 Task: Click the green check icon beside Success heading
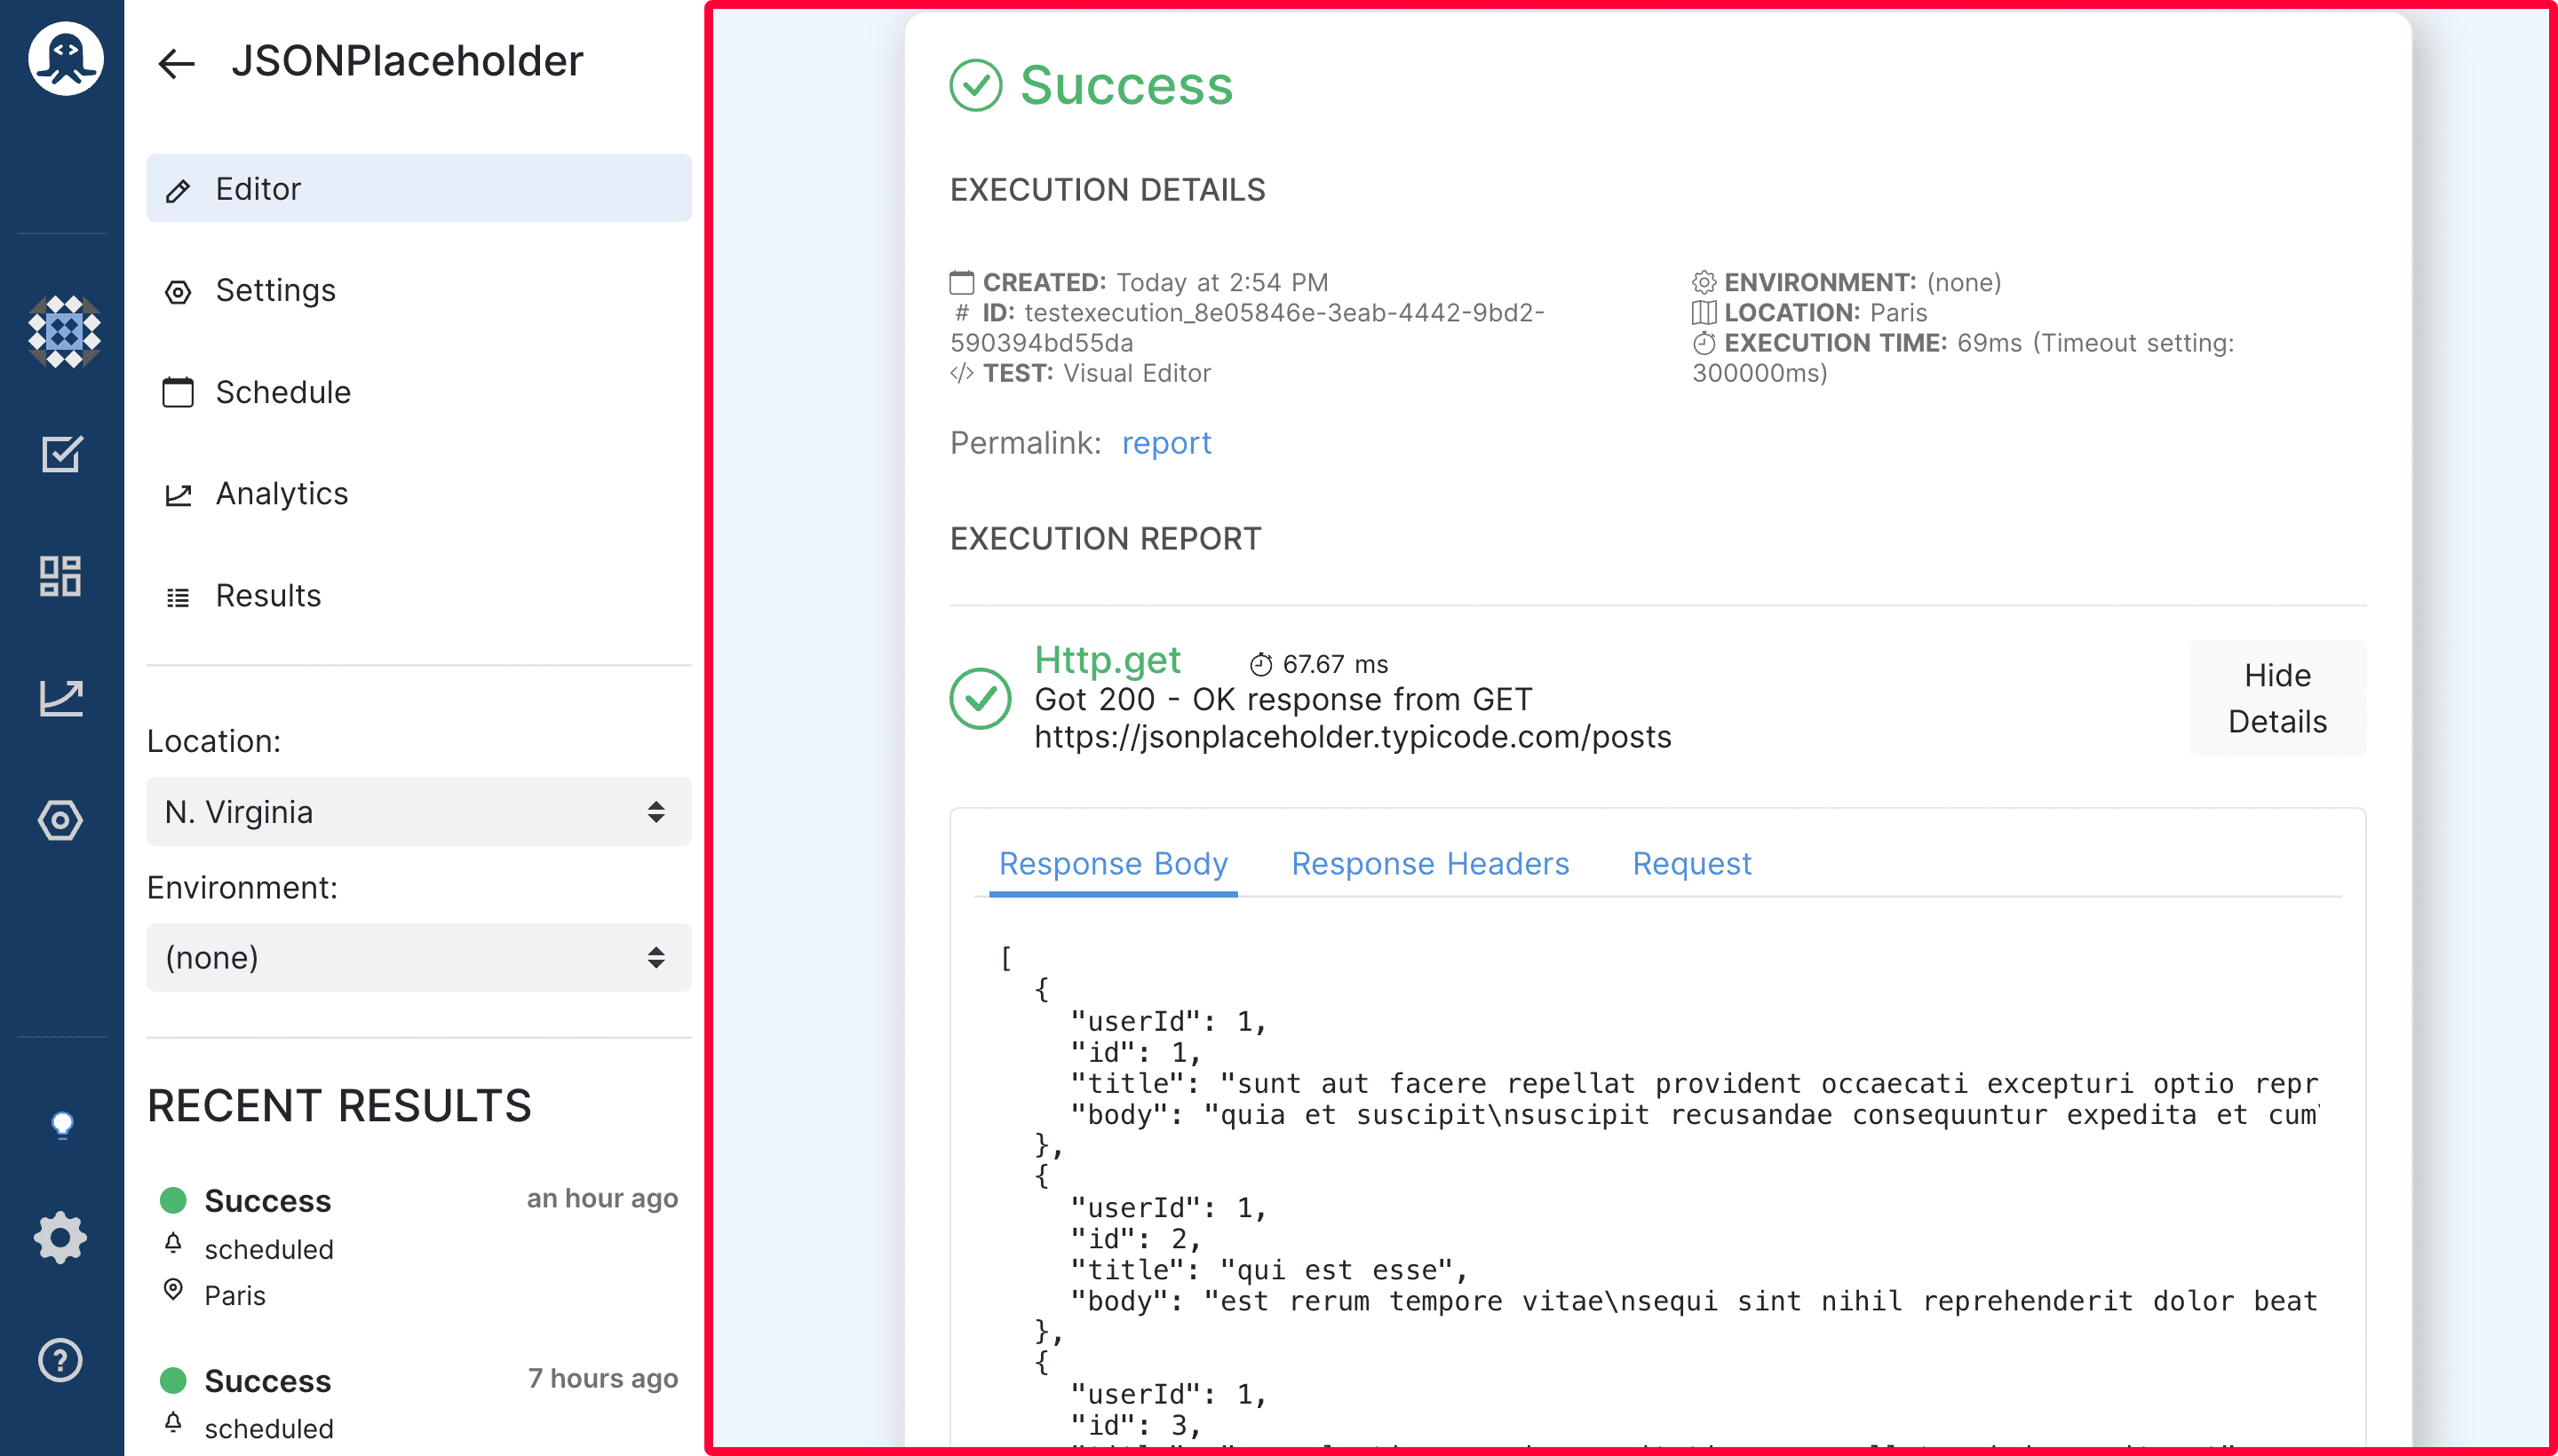click(x=975, y=85)
